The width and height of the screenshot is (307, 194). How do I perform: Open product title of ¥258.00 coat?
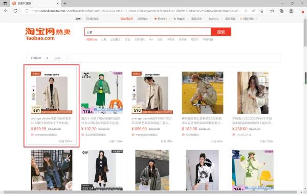pos(252,120)
